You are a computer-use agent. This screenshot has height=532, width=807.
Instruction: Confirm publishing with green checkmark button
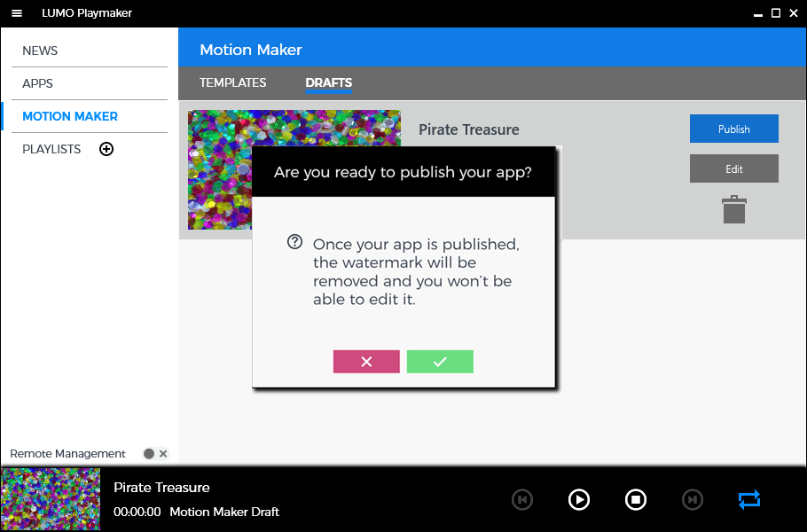tap(440, 362)
